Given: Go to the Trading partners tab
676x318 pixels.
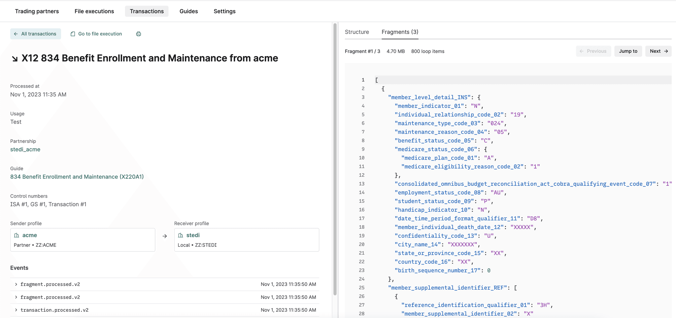Looking at the screenshot, I should tap(37, 11).
